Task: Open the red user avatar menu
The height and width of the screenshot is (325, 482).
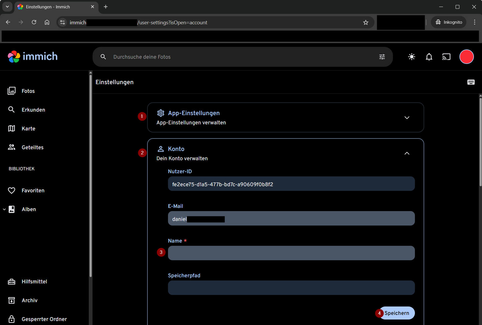Action: click(x=467, y=57)
